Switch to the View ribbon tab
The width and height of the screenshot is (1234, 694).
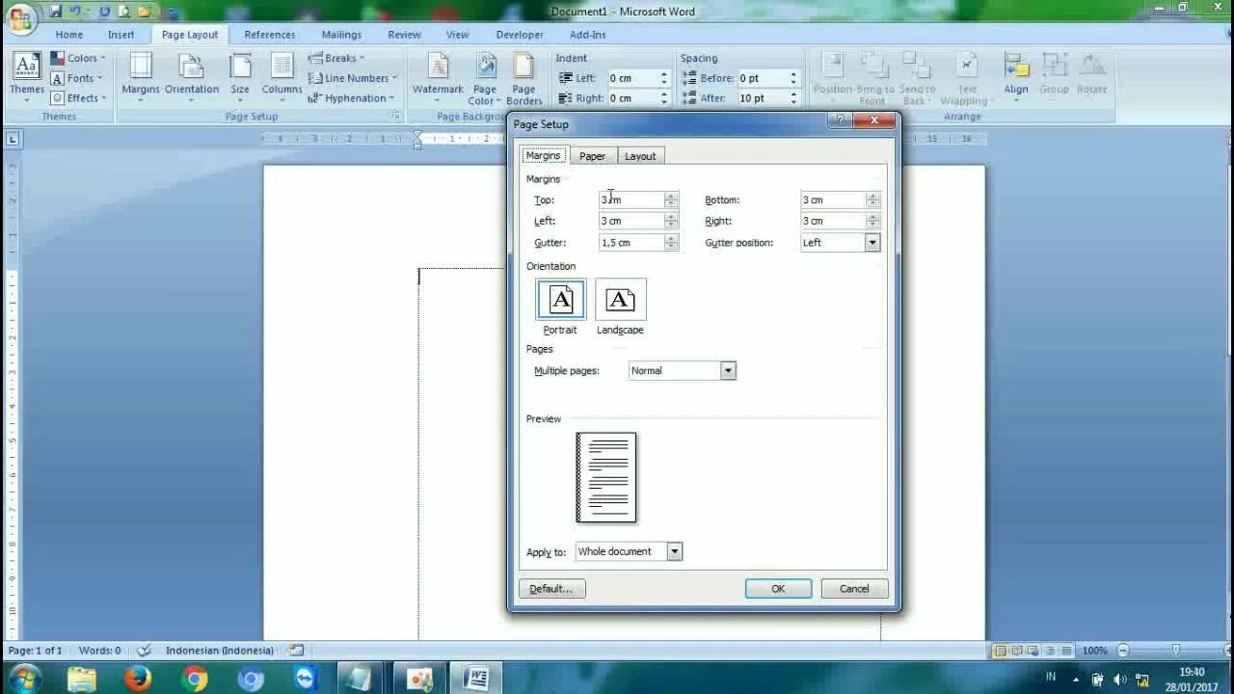(x=457, y=35)
